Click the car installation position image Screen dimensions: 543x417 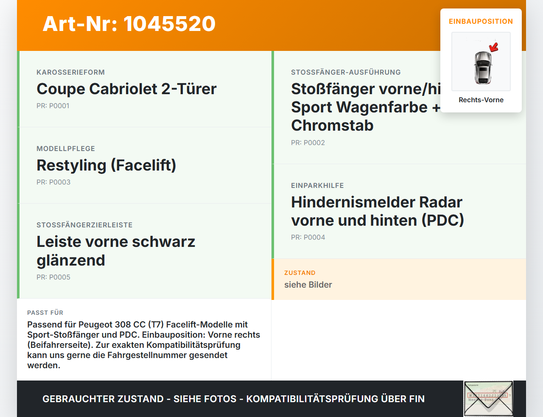pyautogui.click(x=481, y=62)
